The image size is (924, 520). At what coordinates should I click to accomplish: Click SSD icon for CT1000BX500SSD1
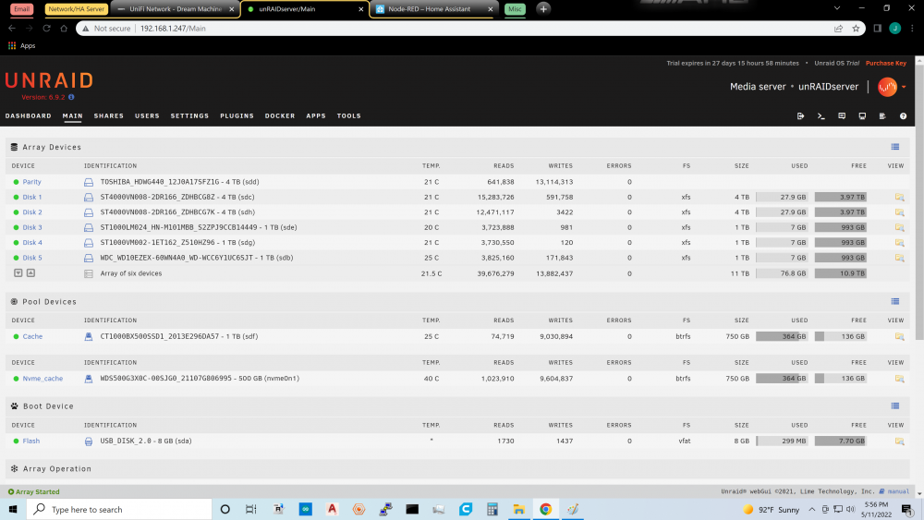click(x=89, y=337)
